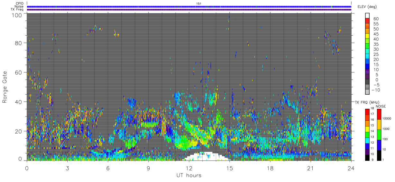Click the white semicircle at range gate 0 near hour 13
Screen dimensions: 395x182
point(206,156)
